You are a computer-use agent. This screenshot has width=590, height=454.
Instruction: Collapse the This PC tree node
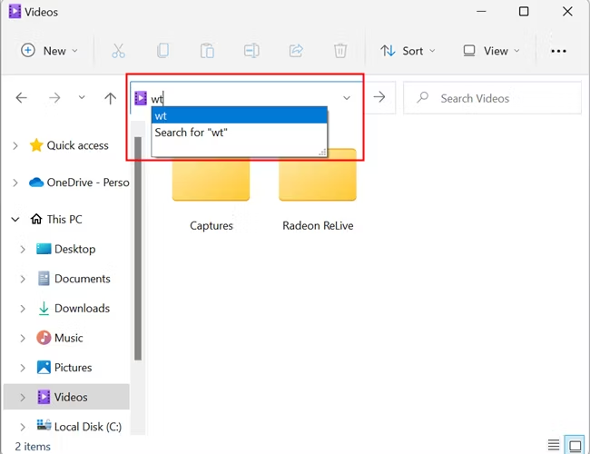(x=15, y=219)
